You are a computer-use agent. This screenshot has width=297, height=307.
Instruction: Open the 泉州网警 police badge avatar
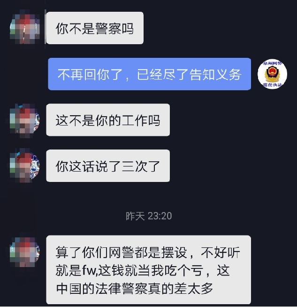272,74
